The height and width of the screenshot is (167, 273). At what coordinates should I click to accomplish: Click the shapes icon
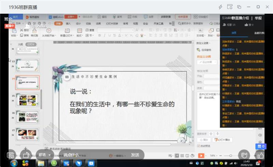tap(211, 30)
